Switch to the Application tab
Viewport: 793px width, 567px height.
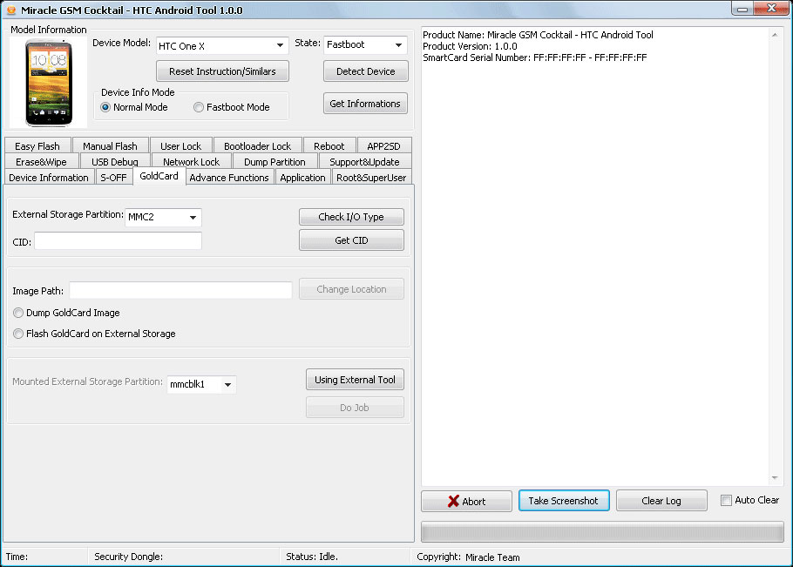[x=303, y=178]
